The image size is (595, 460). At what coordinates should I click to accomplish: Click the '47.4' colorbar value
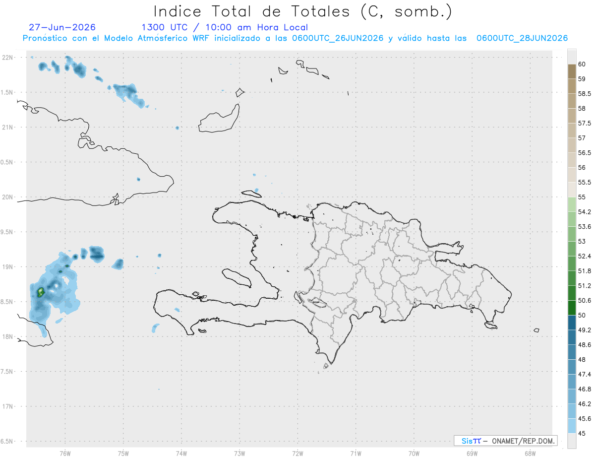(584, 374)
